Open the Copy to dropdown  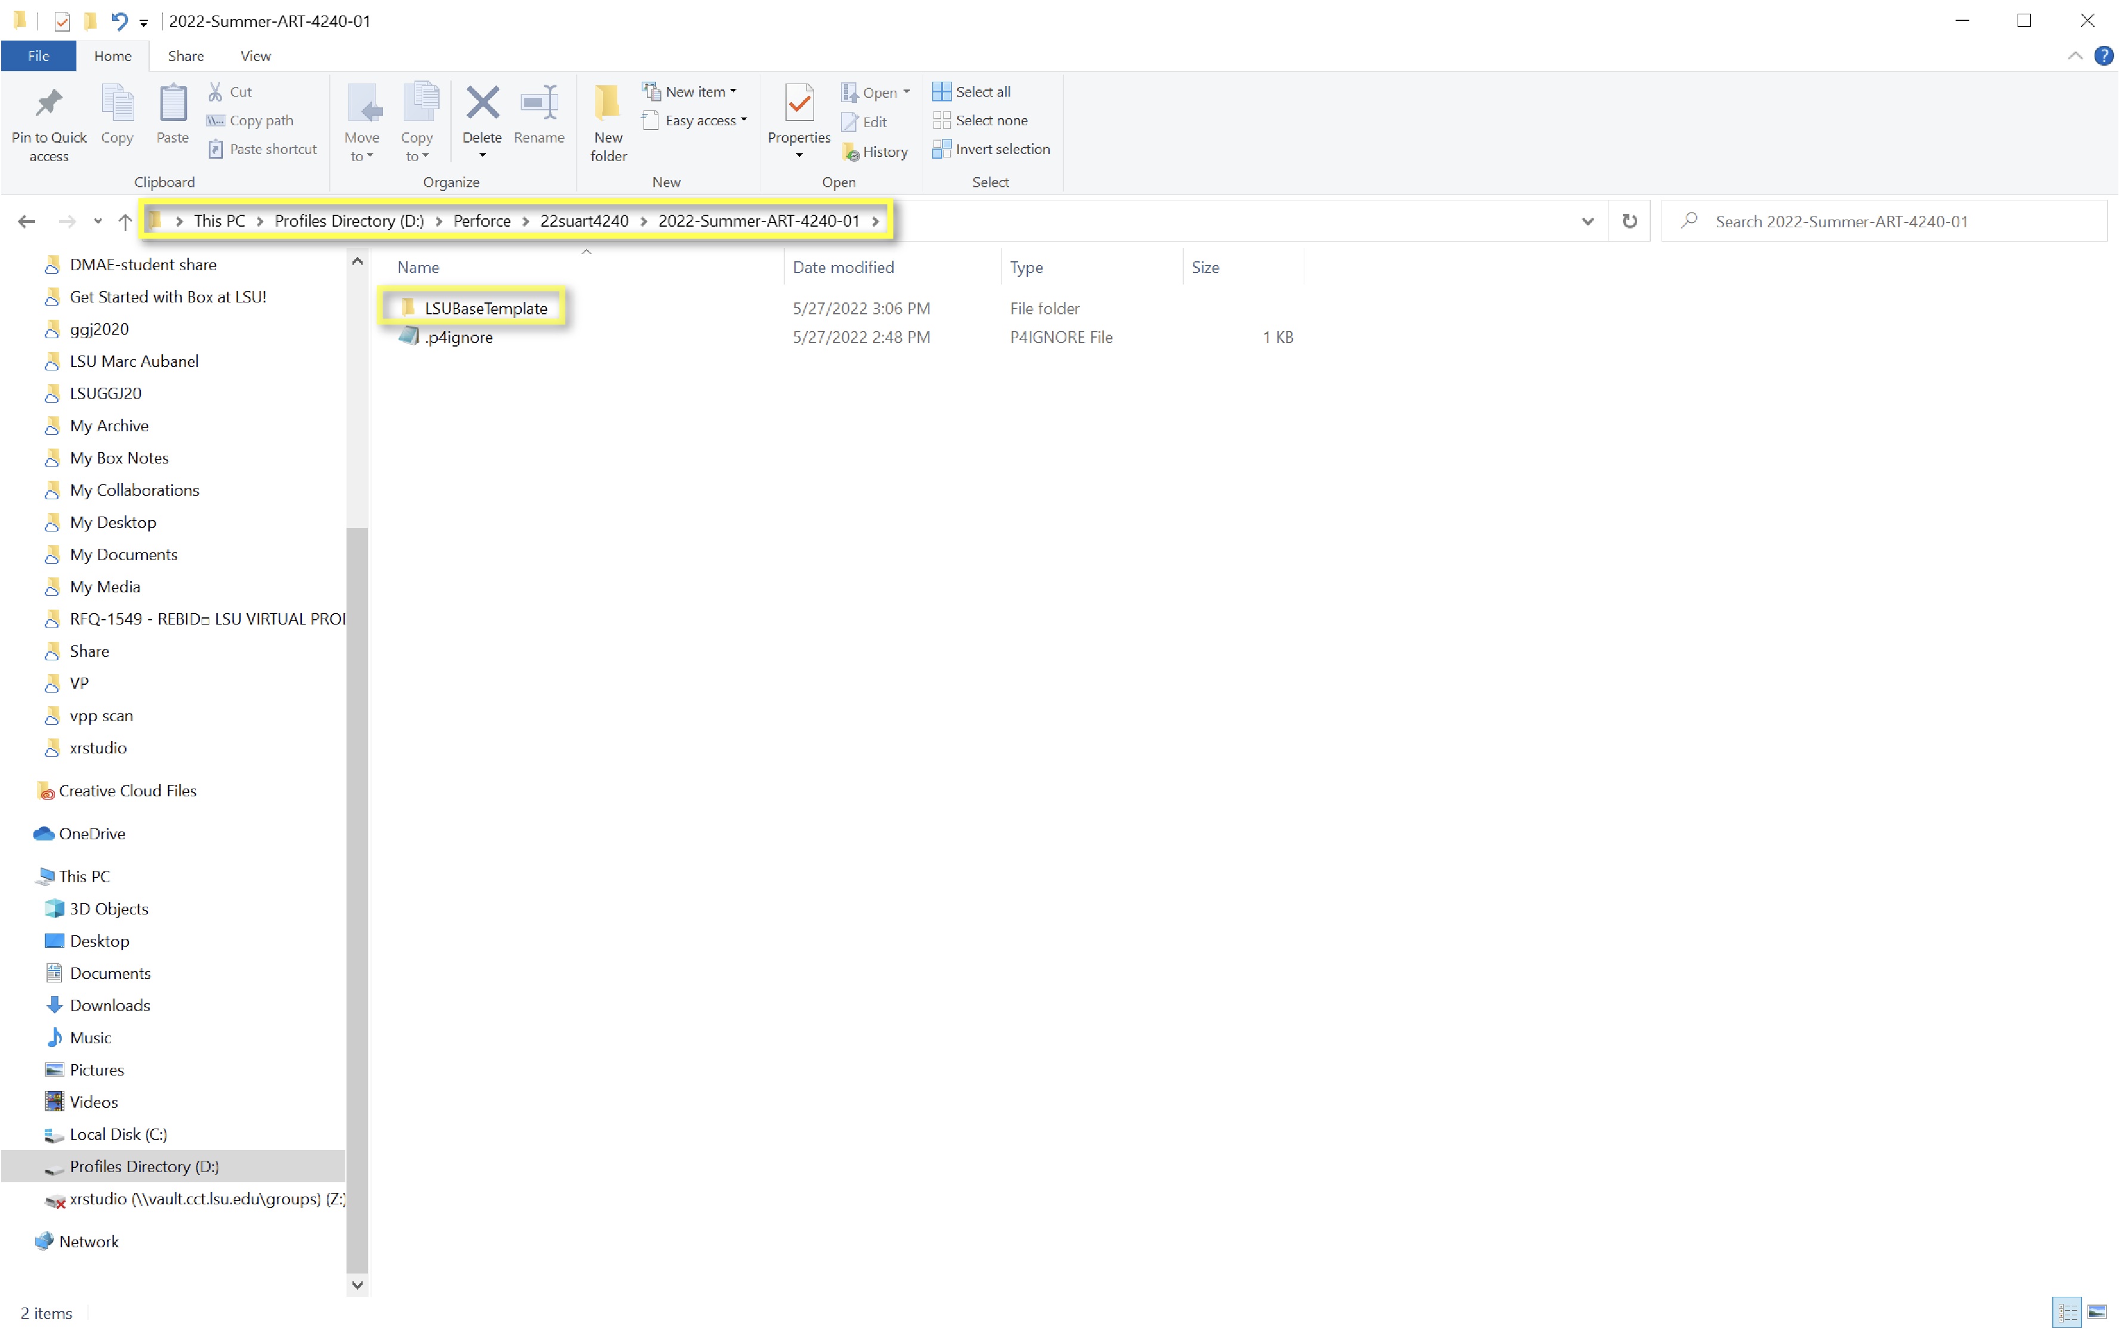coord(417,123)
